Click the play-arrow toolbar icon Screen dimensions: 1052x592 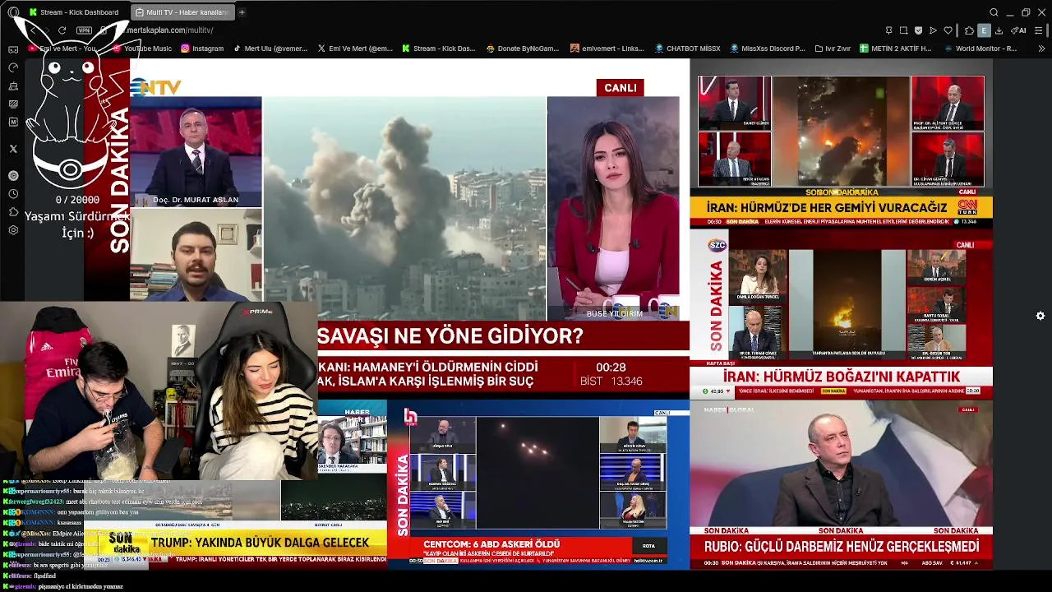[x=933, y=30]
